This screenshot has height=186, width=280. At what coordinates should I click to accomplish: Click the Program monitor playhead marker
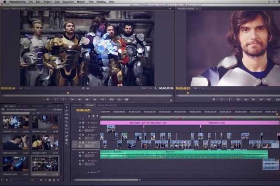(188, 93)
